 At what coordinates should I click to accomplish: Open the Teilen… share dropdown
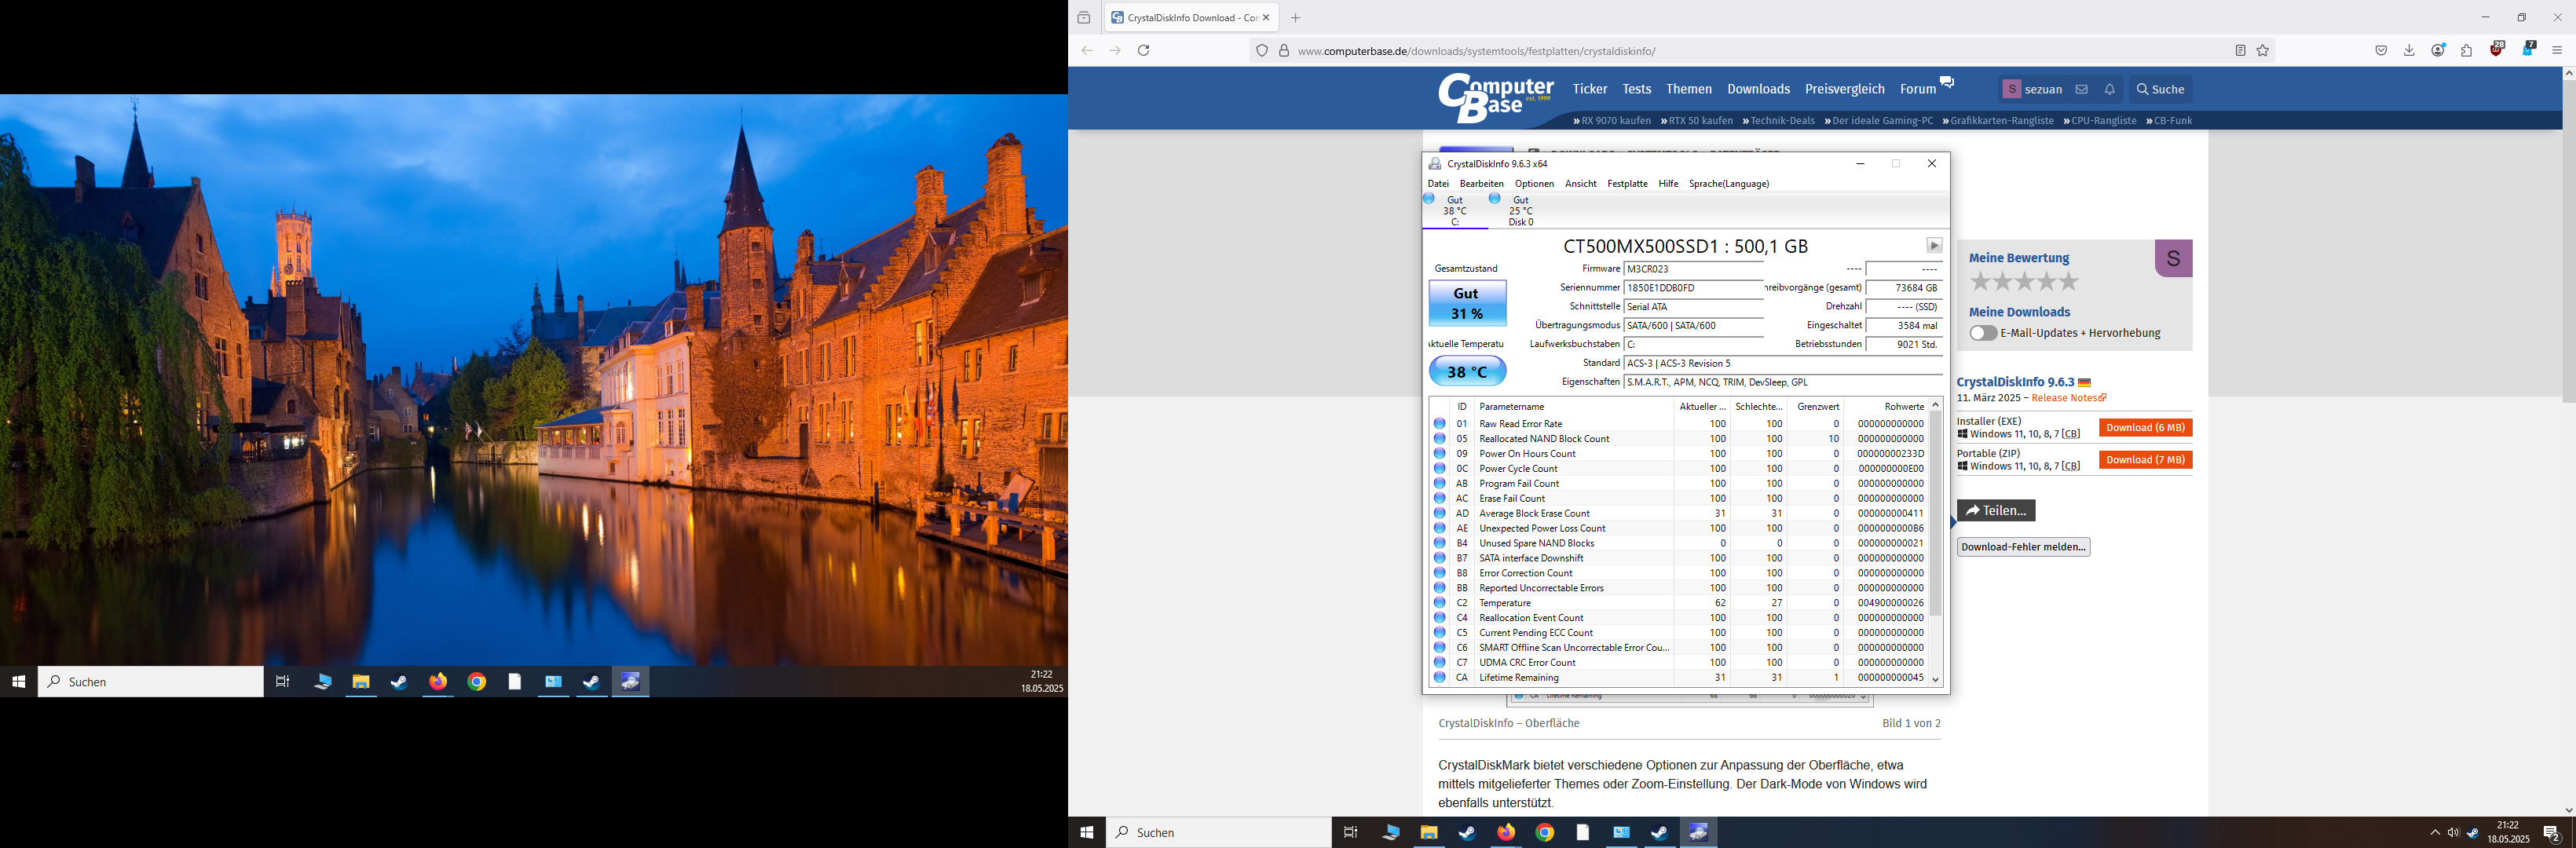(x=1996, y=511)
